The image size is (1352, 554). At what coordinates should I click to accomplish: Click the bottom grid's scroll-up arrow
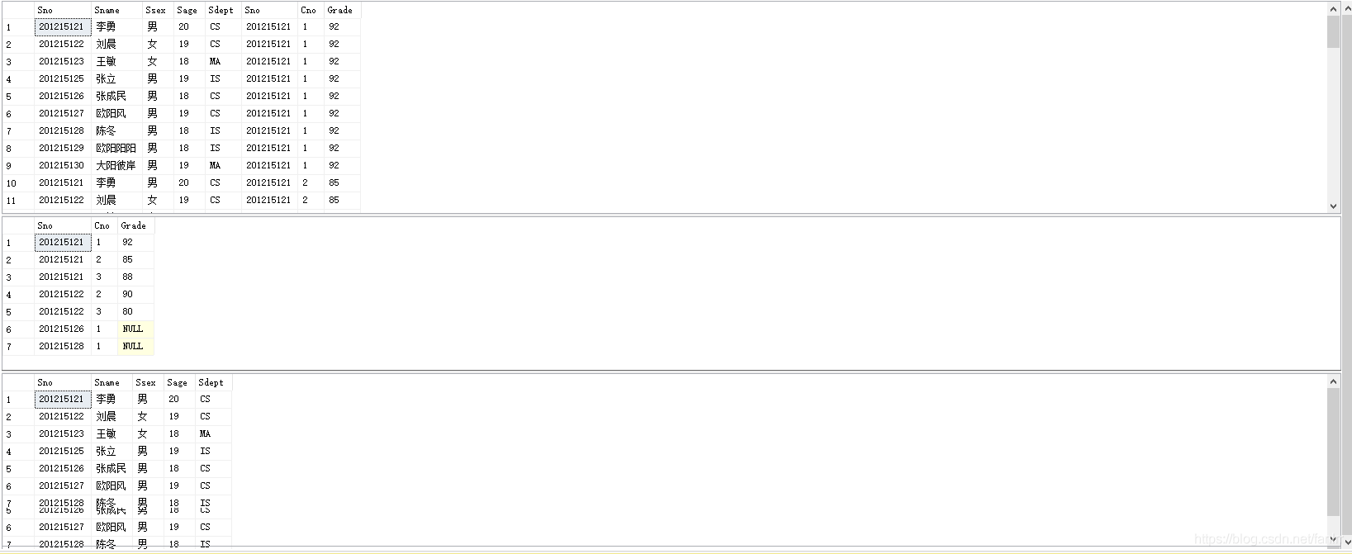click(1333, 381)
